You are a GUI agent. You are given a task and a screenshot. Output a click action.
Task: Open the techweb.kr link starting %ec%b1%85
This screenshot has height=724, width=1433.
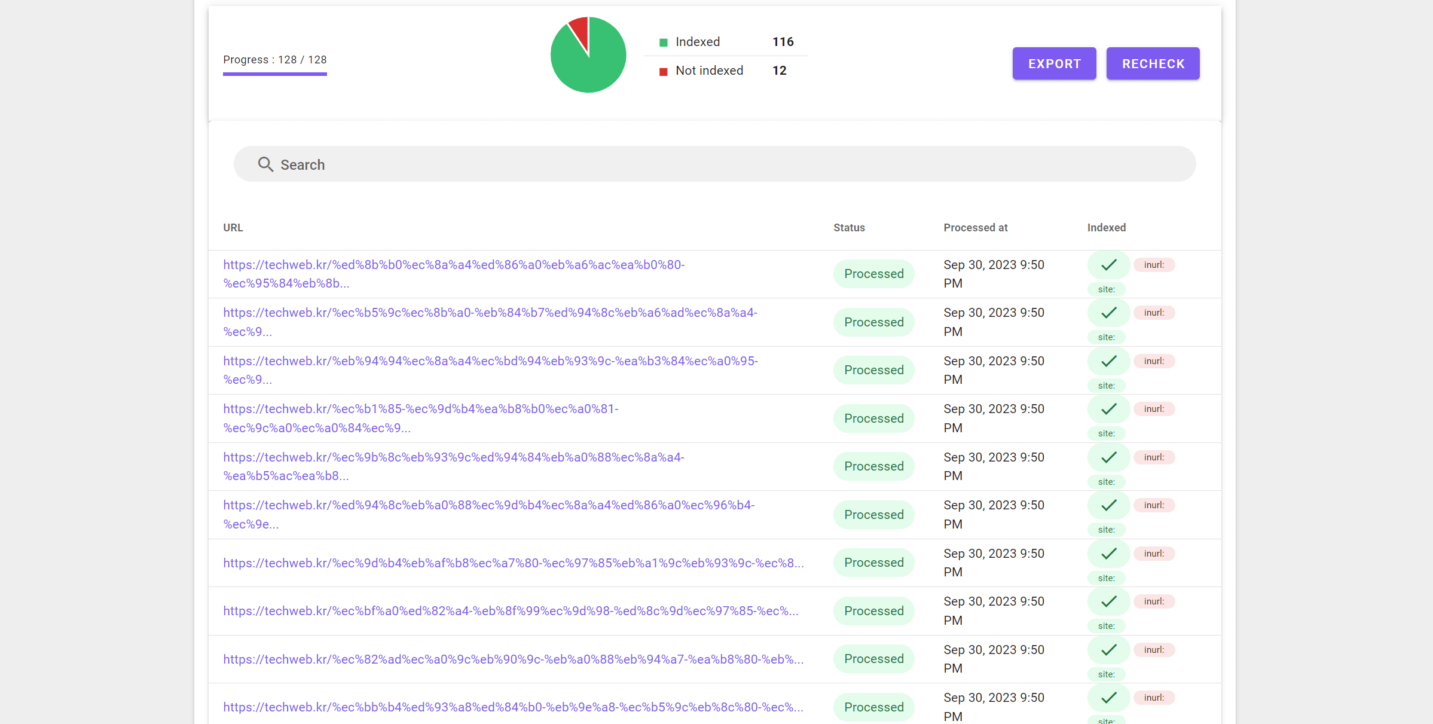point(421,418)
